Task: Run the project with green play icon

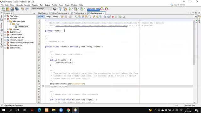Action: click(x=70, y=9)
